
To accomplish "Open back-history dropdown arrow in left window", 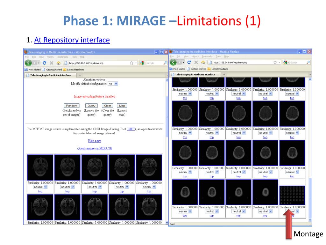I will point(39,63).
